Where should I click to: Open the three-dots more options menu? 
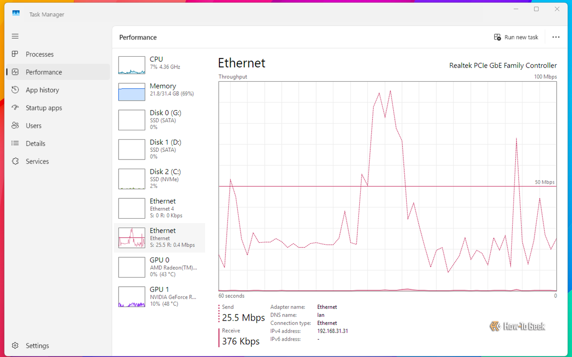556,37
